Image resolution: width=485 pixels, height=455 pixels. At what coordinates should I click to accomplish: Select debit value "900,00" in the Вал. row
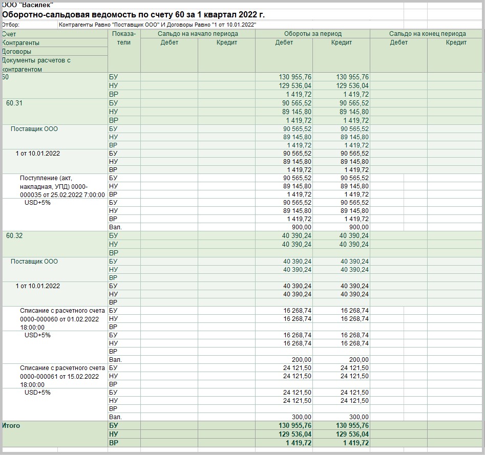[x=302, y=227]
